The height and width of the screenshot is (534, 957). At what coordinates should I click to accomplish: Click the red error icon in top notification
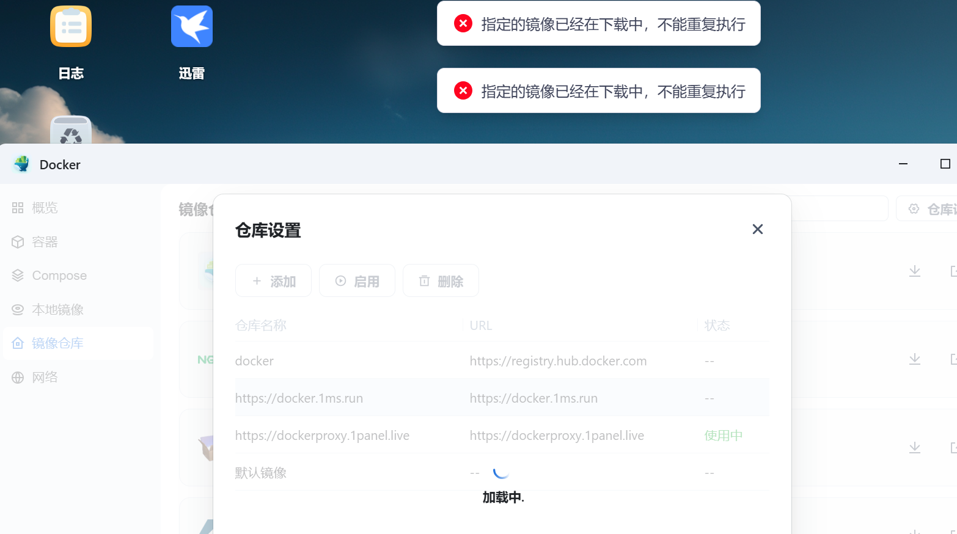point(463,23)
